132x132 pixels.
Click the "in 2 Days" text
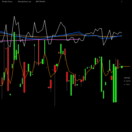[127, 84]
